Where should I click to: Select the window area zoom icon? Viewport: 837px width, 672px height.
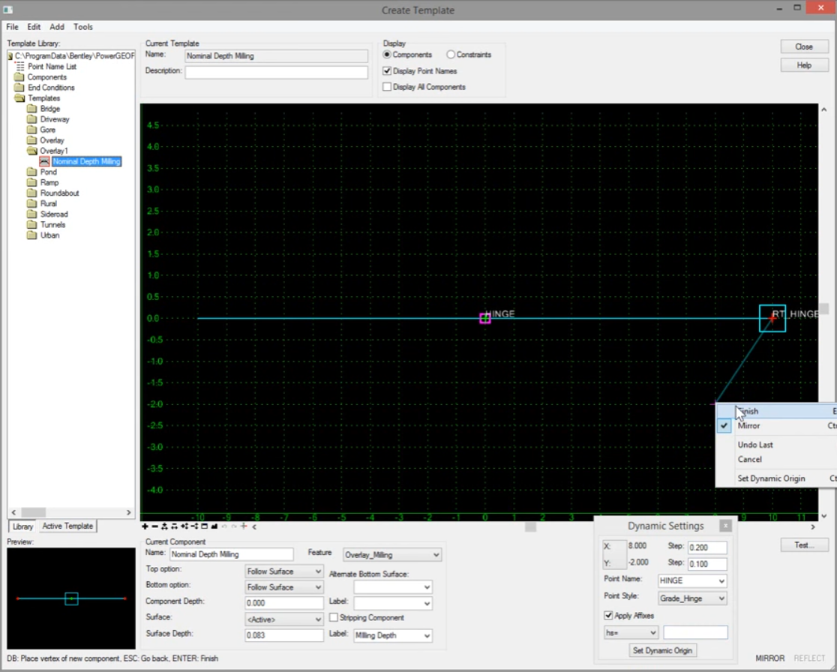click(205, 526)
